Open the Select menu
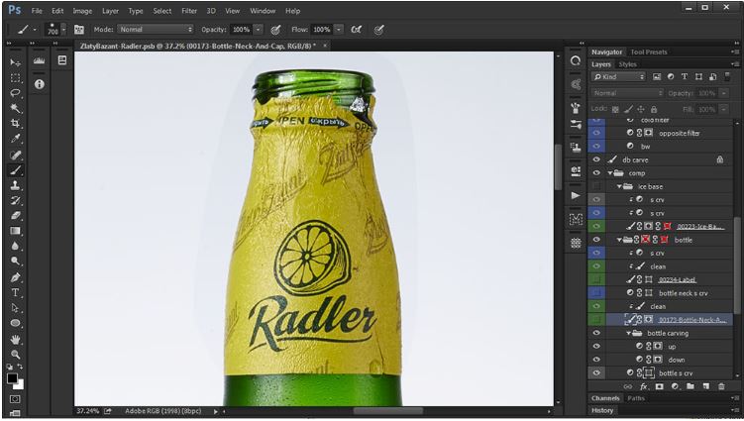This screenshot has width=744, height=421. click(161, 11)
